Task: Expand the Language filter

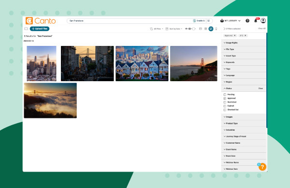Action: [244, 75]
